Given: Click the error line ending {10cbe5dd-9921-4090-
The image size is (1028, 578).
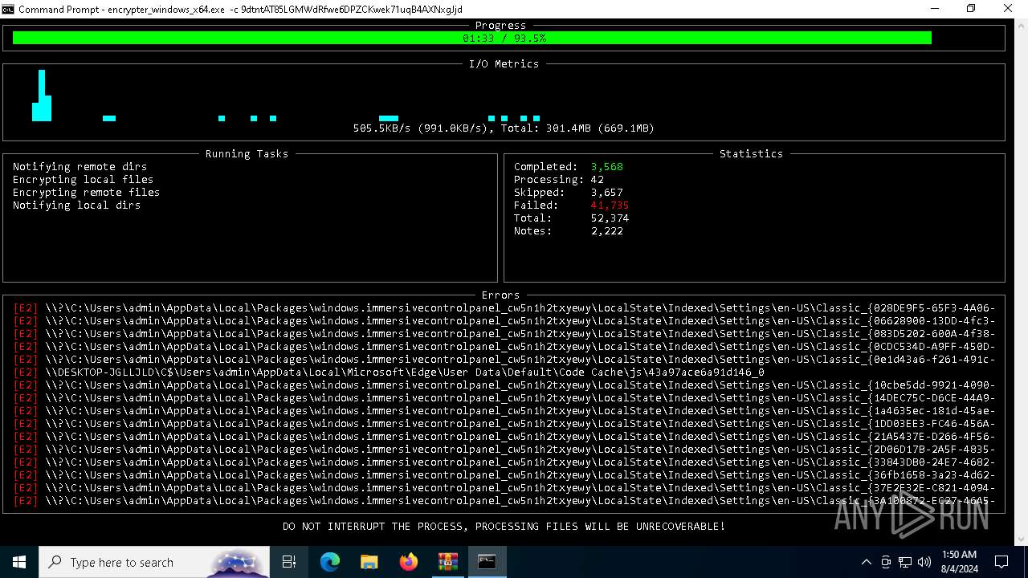Looking at the screenshot, I should 504,385.
